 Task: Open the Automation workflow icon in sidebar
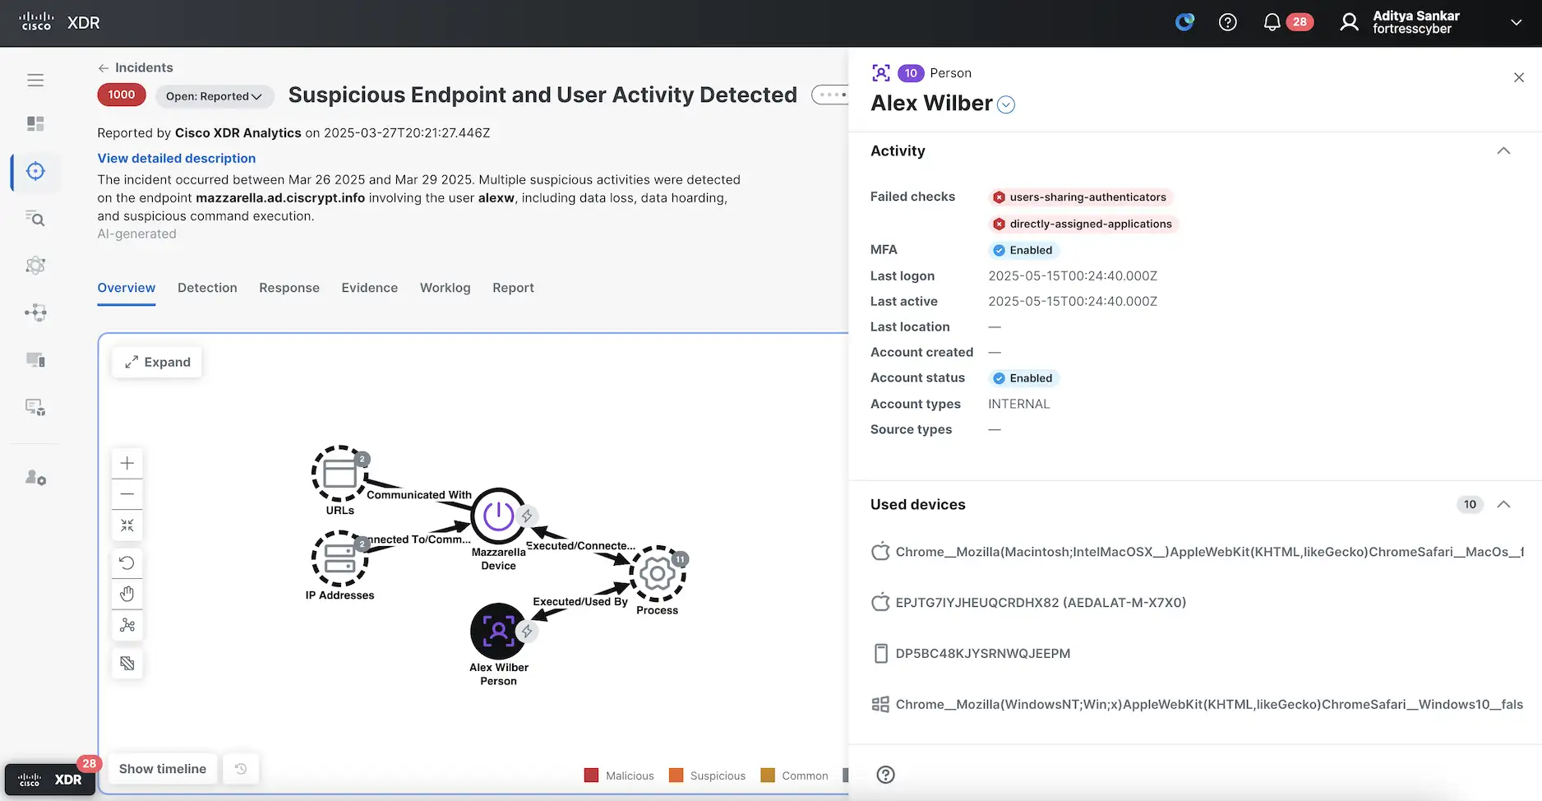(x=35, y=313)
